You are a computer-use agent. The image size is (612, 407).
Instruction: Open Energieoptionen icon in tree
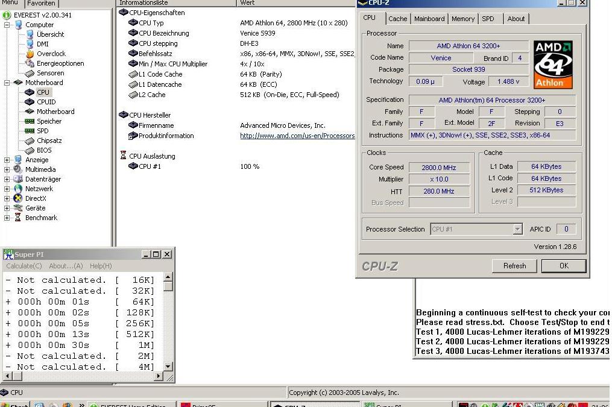point(30,63)
